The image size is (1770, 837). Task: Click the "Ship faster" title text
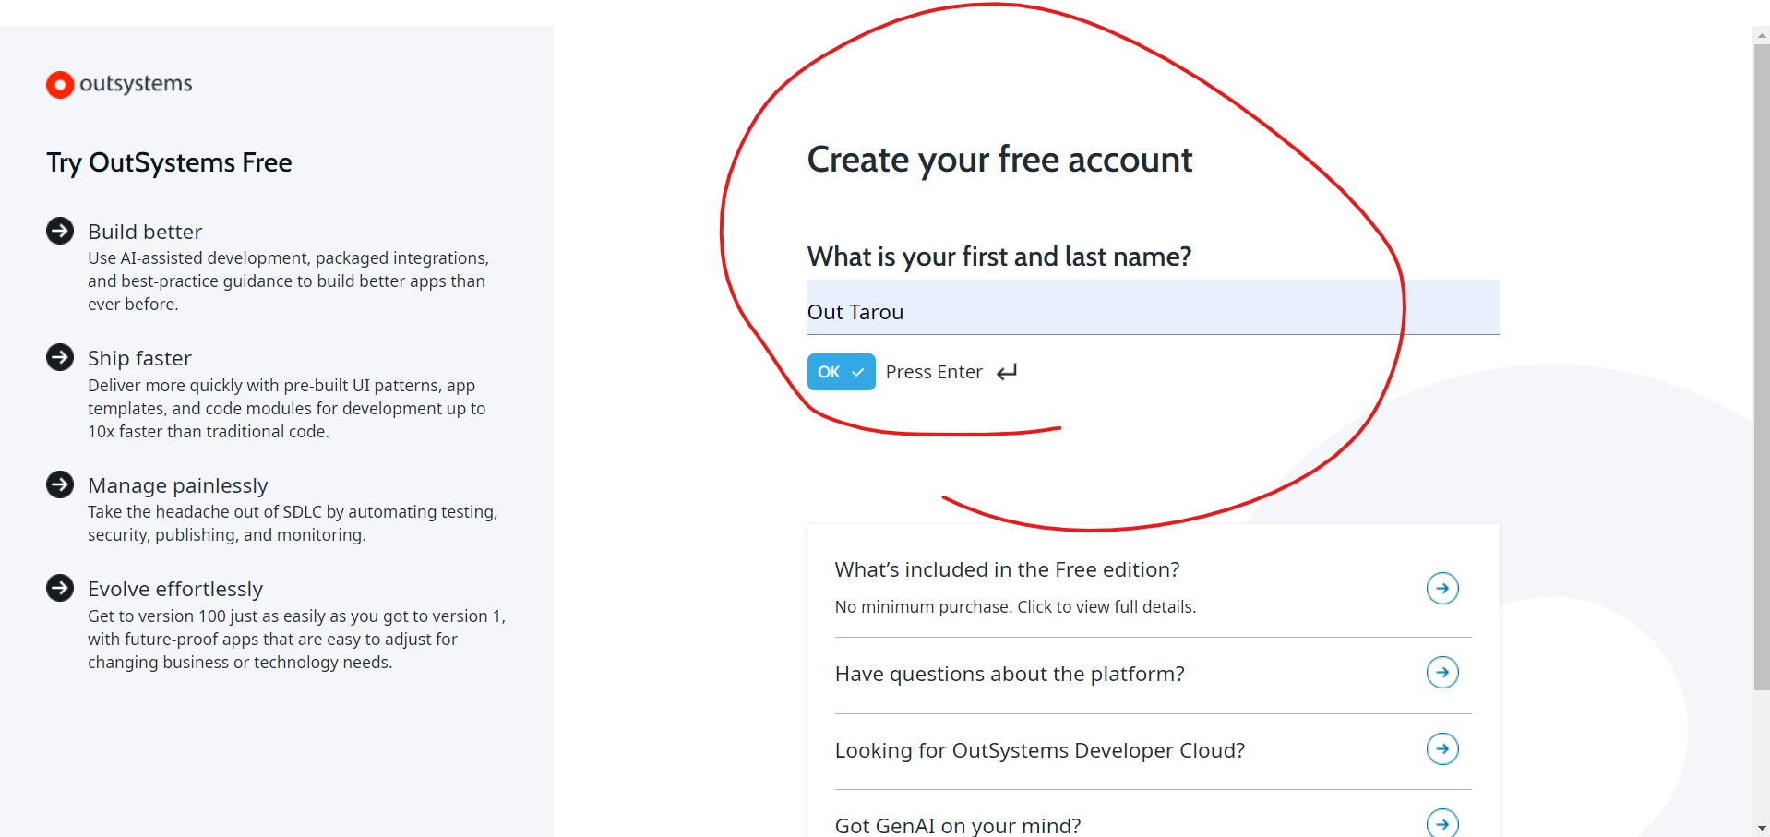click(x=139, y=358)
